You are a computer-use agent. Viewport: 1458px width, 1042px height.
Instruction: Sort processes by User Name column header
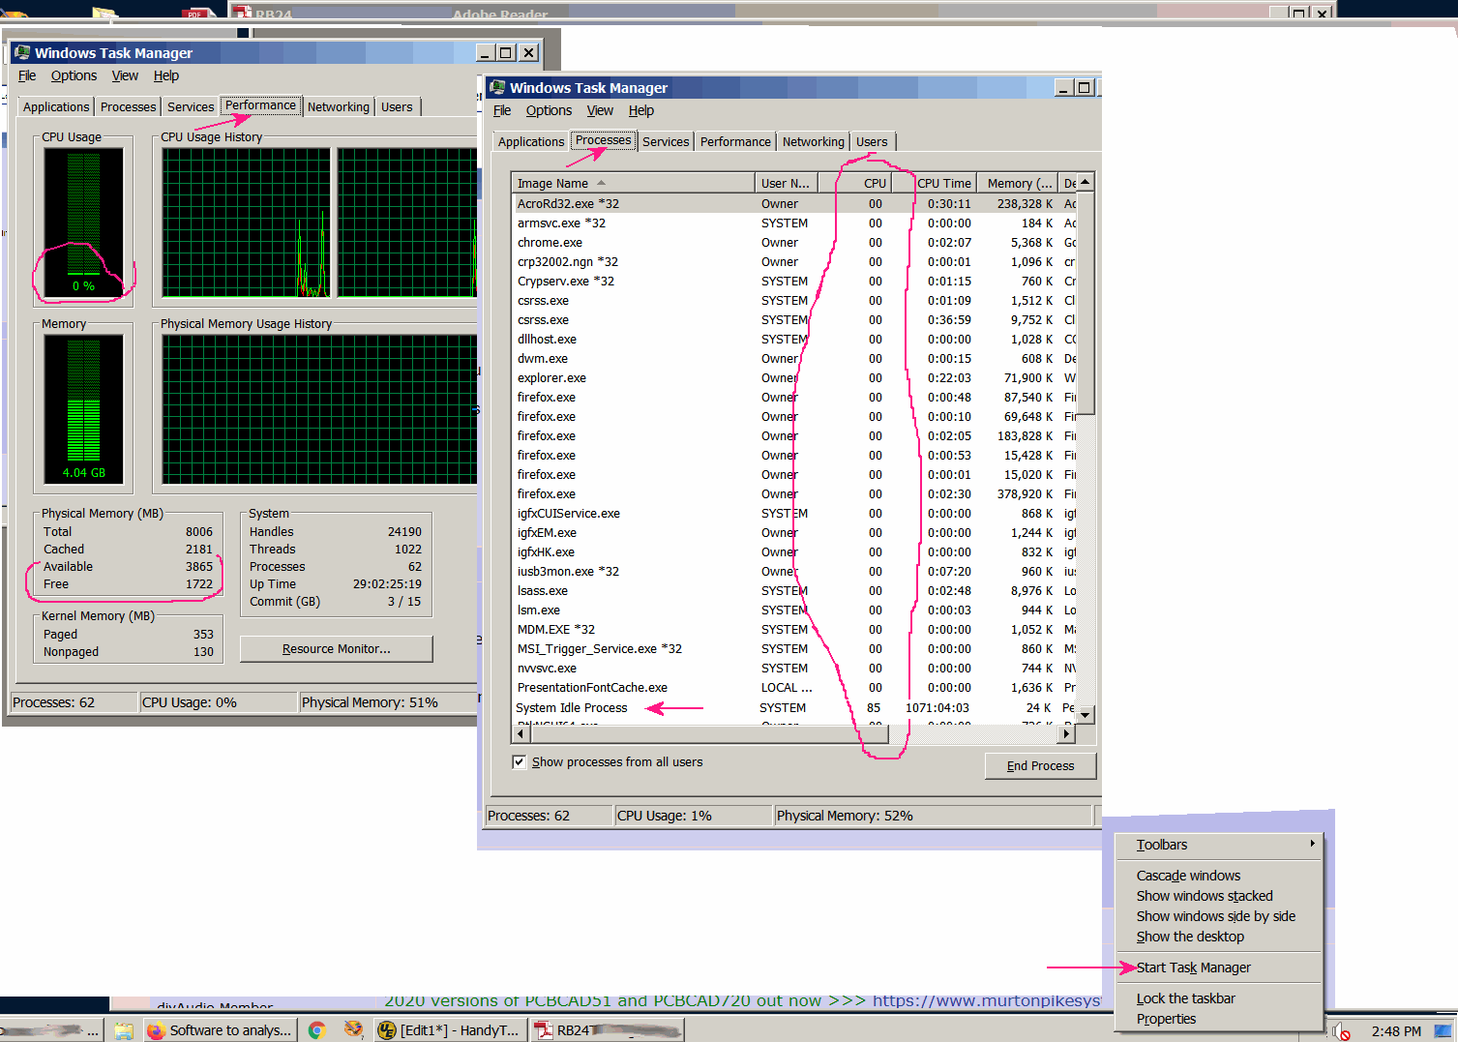(x=786, y=183)
